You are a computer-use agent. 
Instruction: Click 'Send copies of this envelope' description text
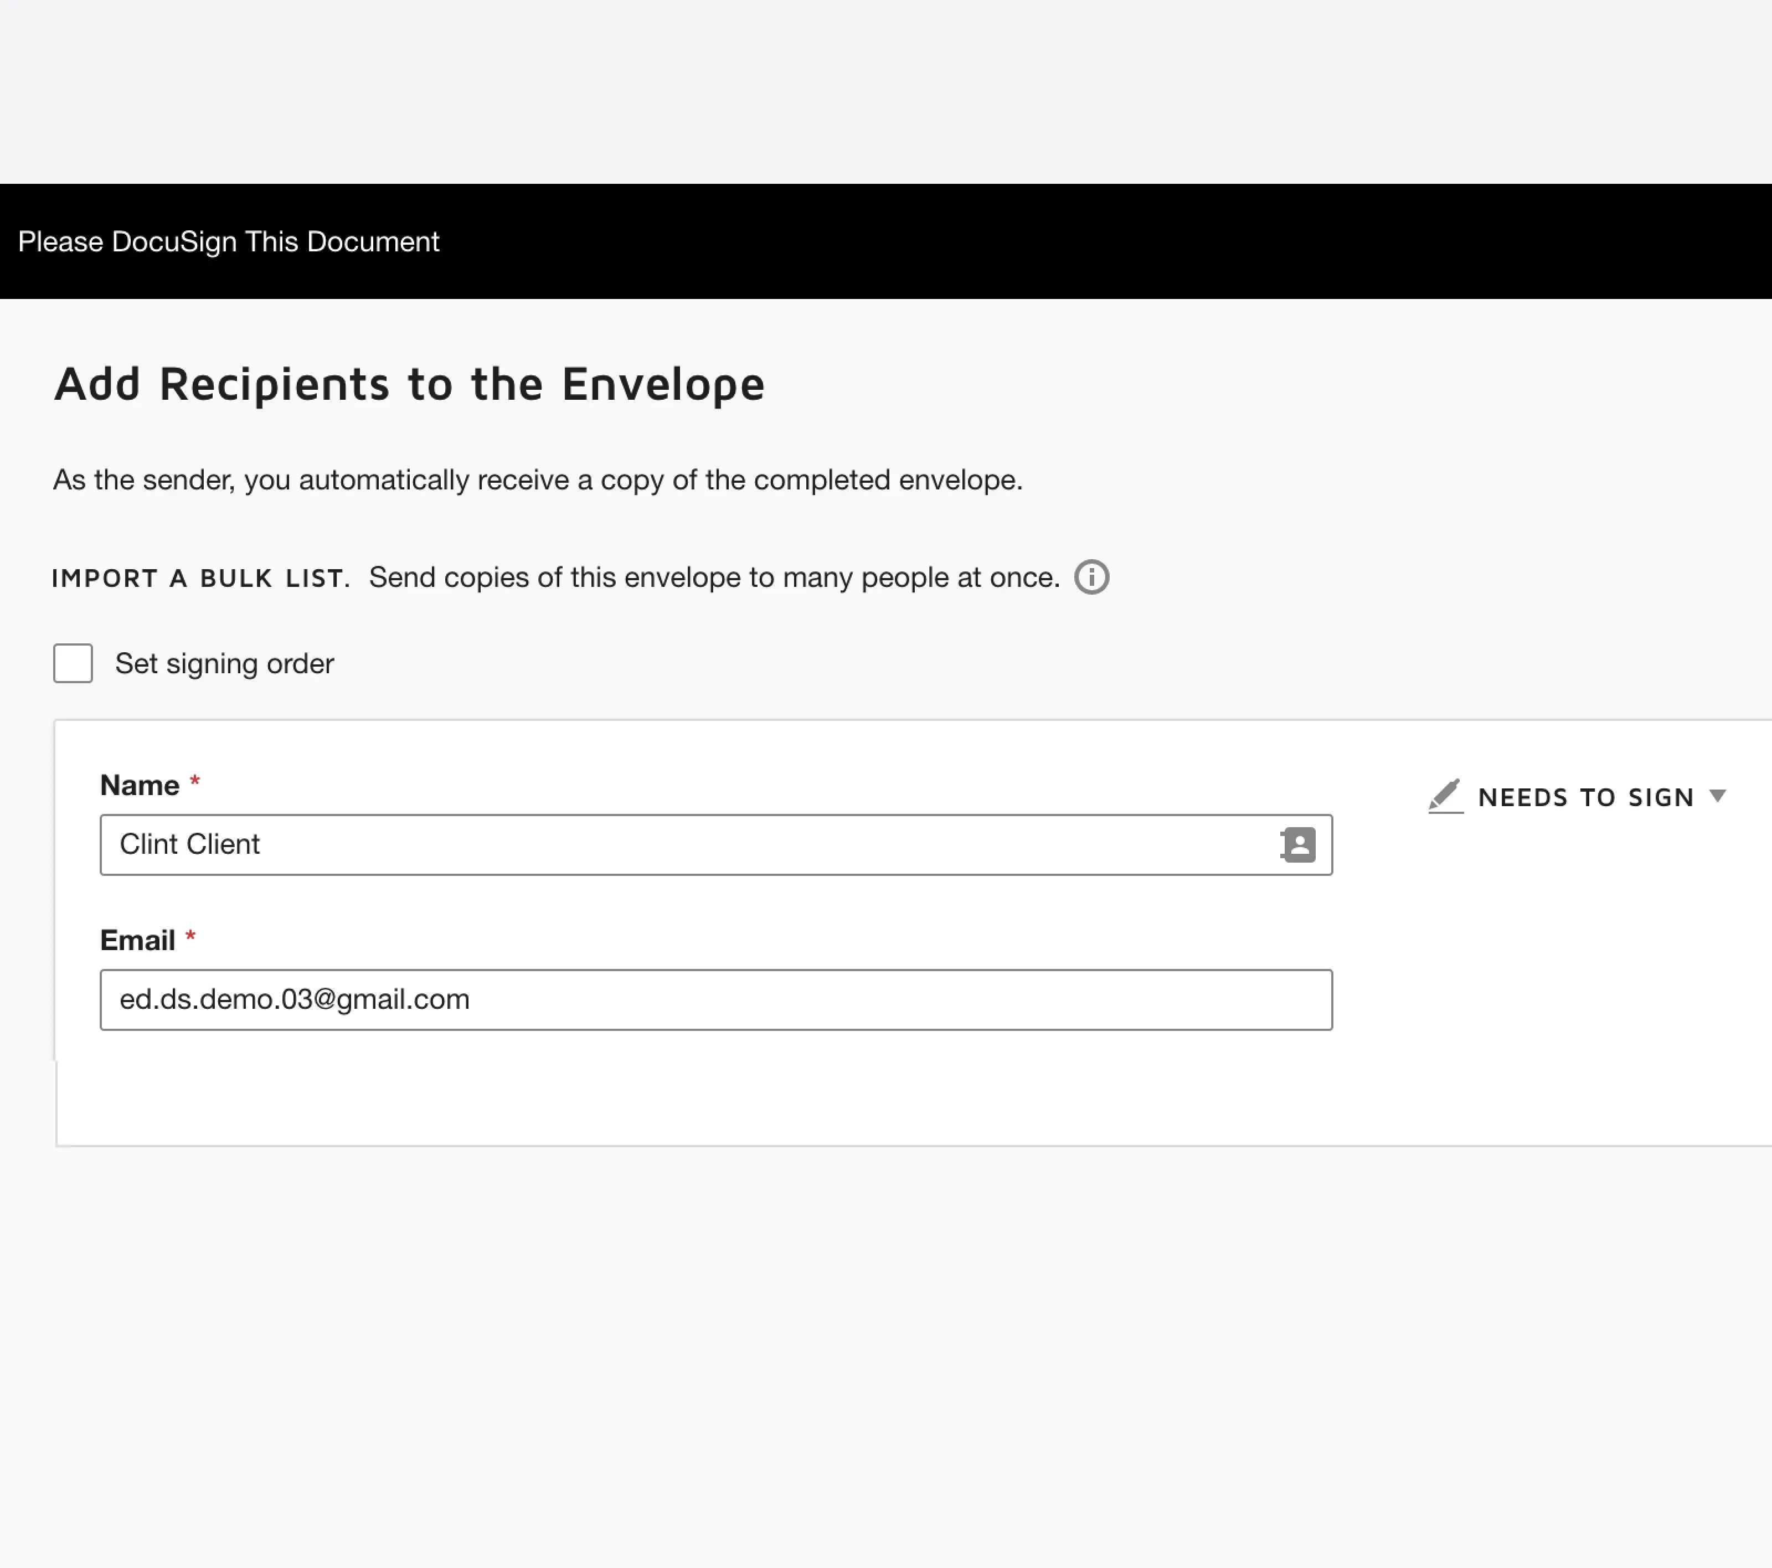point(713,577)
